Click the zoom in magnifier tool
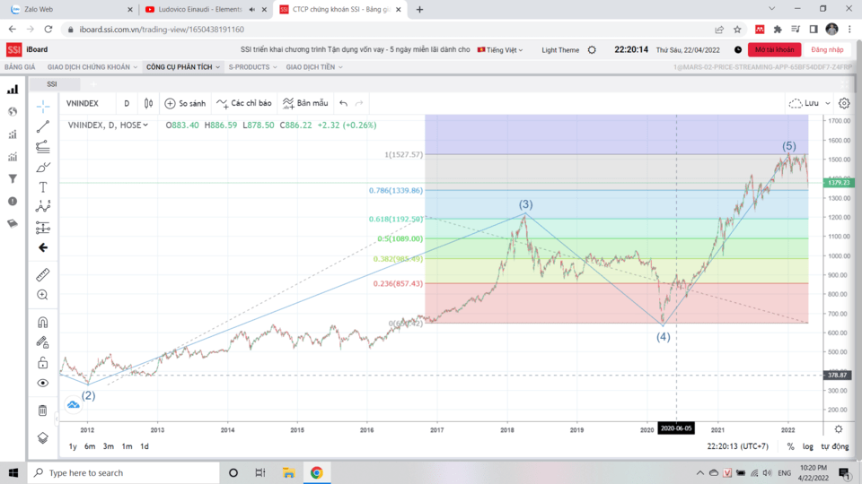Screen dimensions: 862x484 pyautogui.click(x=42, y=295)
